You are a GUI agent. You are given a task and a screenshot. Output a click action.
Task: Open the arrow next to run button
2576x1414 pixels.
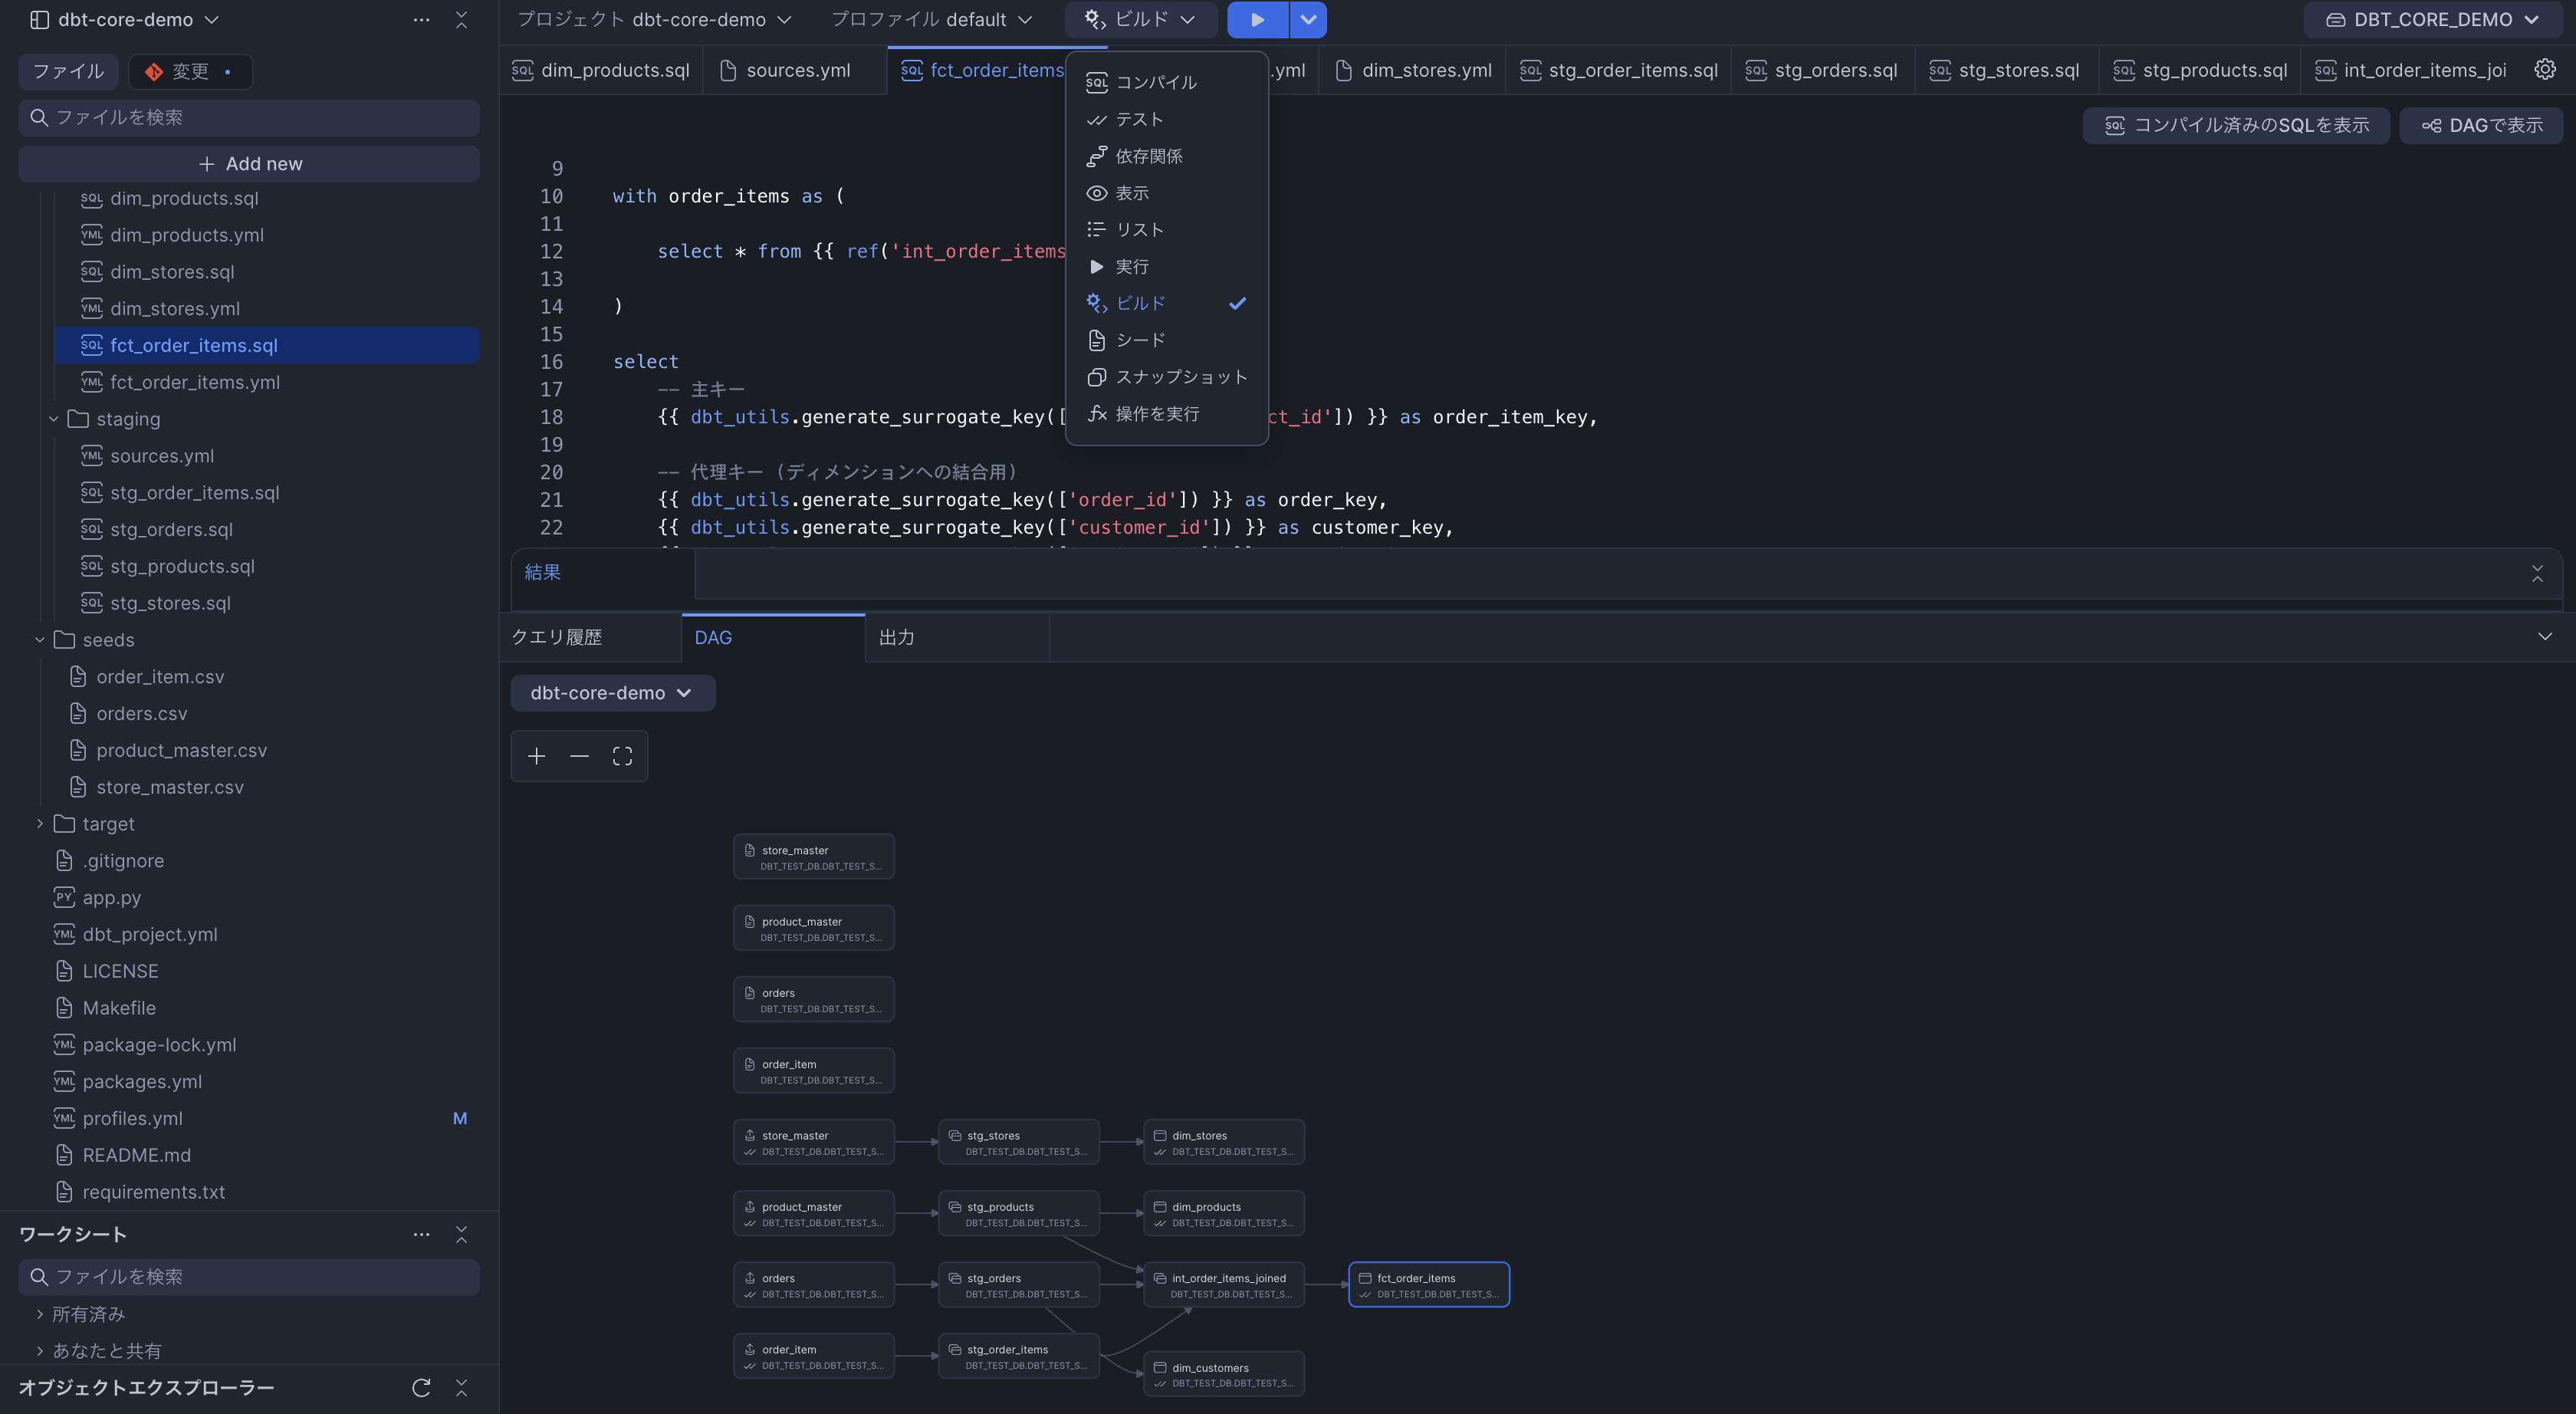tap(1307, 20)
